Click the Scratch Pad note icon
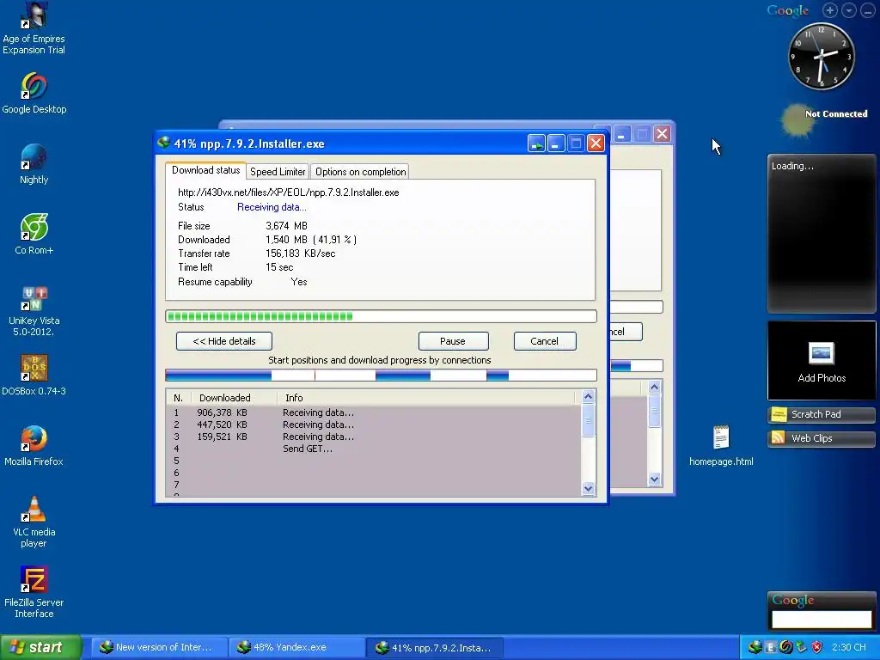This screenshot has width=880, height=660. click(x=779, y=414)
